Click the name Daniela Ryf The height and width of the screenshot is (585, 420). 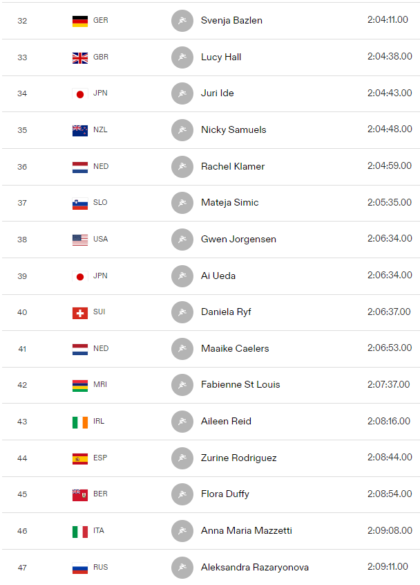pos(226,312)
